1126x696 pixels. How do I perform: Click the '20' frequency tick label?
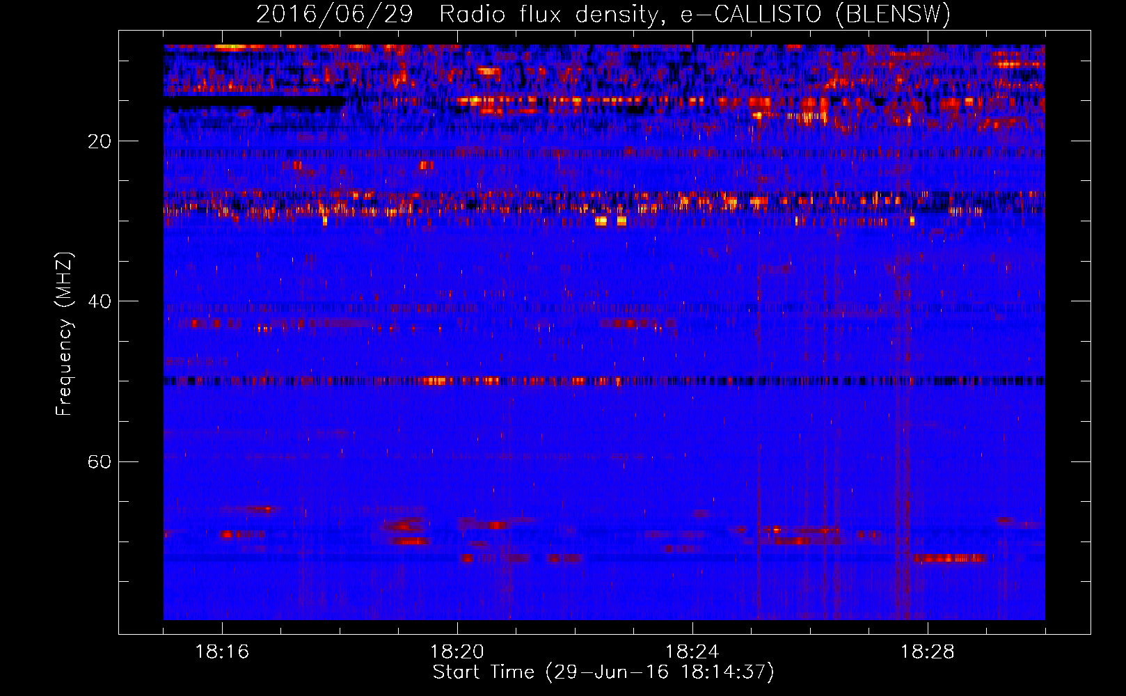tap(99, 141)
